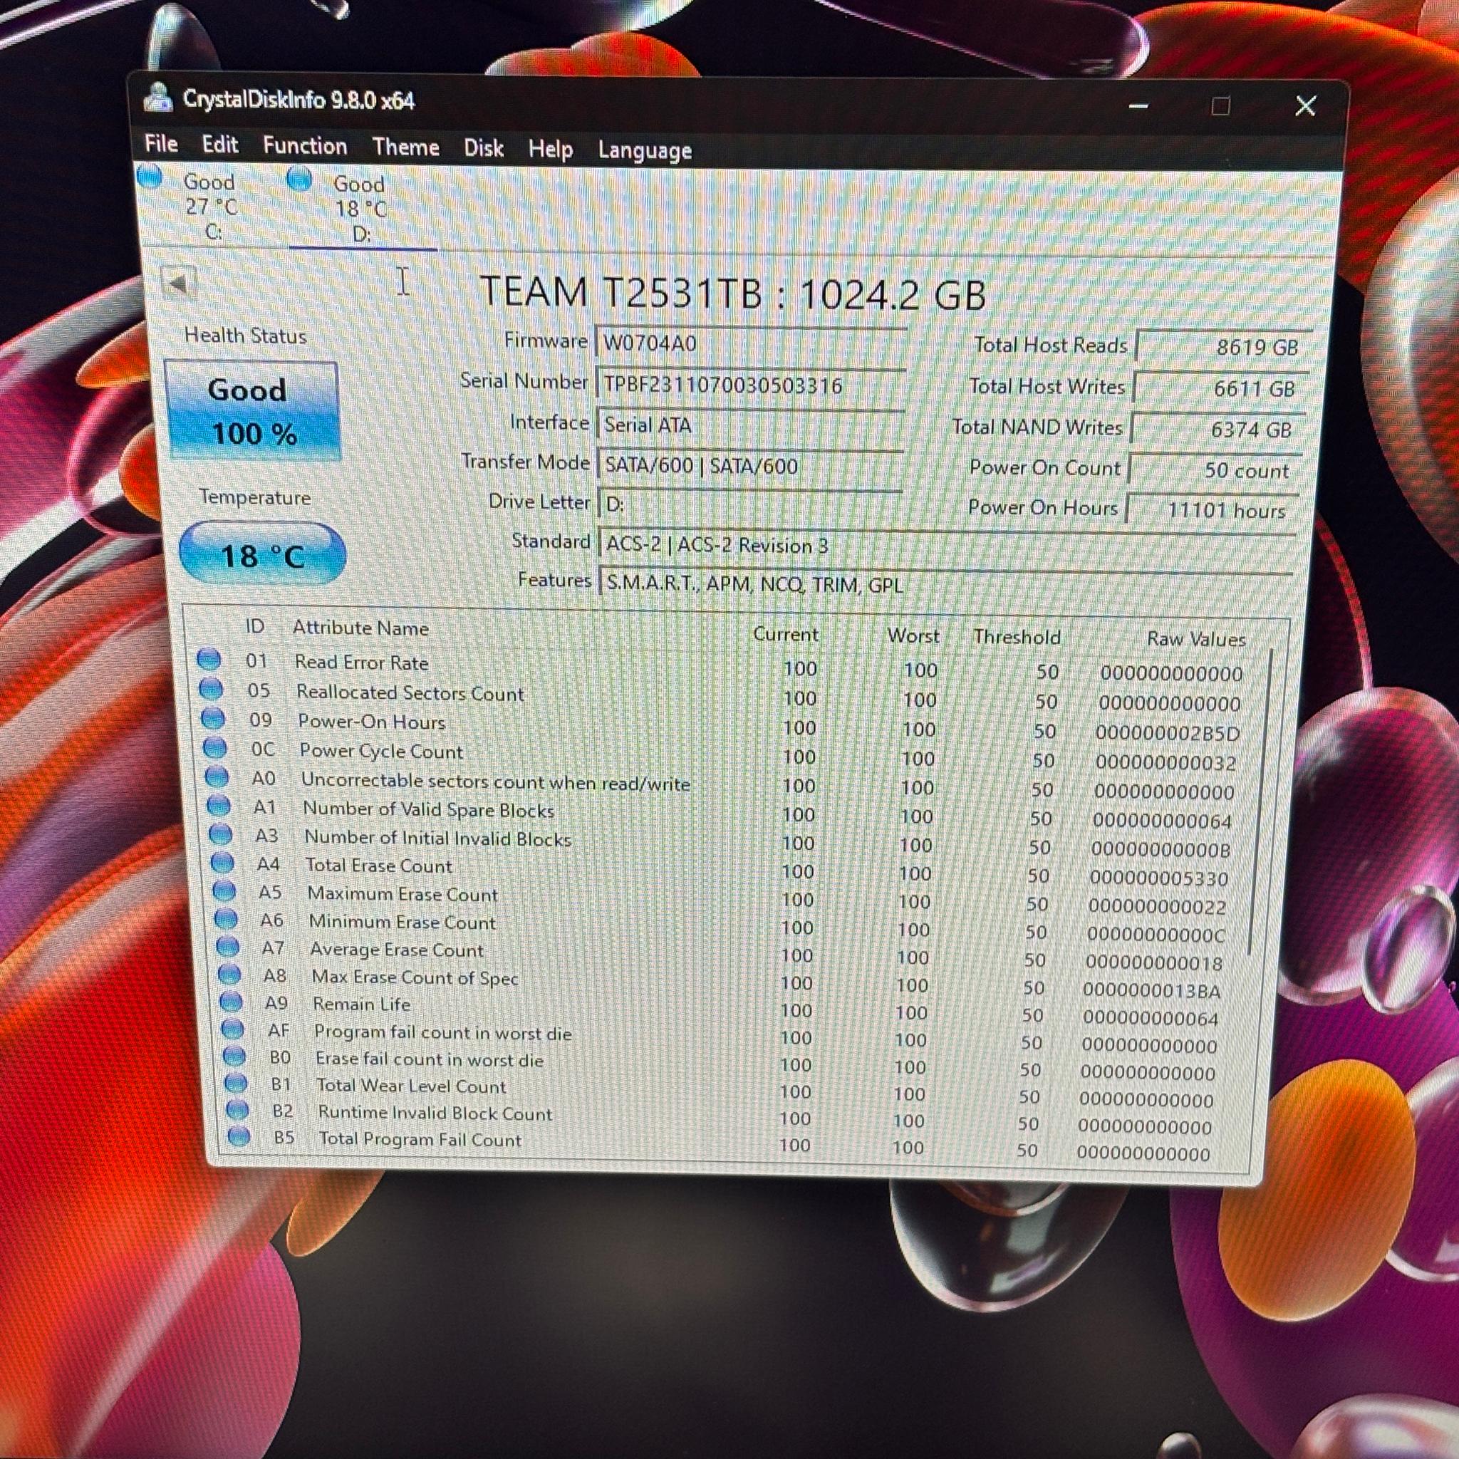Open the Language menu
This screenshot has width=1459, height=1459.
pos(645,151)
